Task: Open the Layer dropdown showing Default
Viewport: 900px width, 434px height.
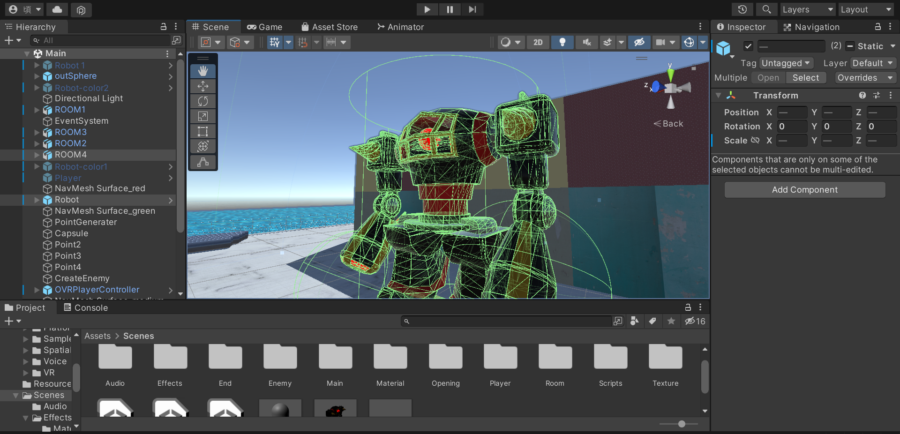Action: 872,63
